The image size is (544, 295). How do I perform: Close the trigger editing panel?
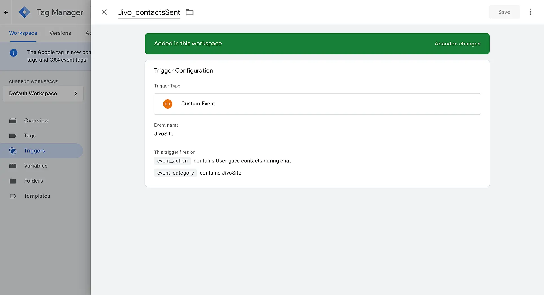pos(104,12)
